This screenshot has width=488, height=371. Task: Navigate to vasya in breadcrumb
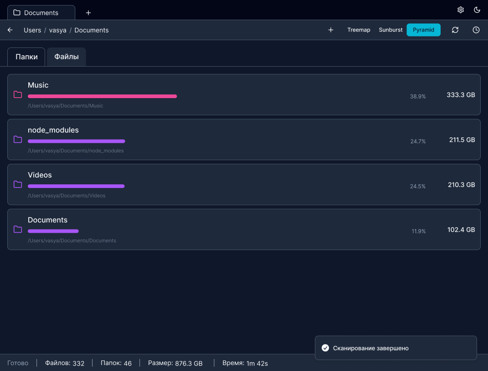[58, 30]
